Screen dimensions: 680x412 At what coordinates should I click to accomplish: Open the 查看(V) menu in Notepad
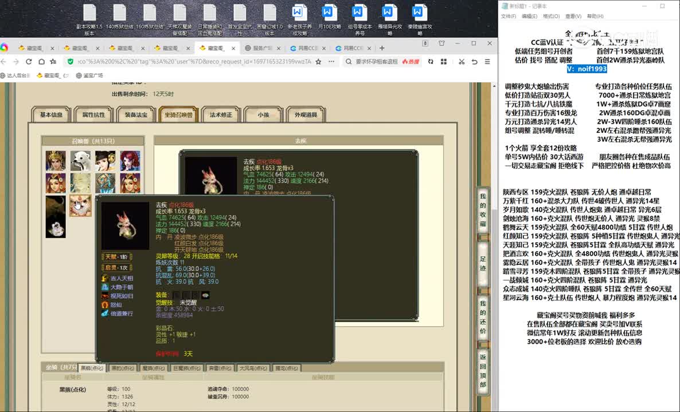click(573, 17)
